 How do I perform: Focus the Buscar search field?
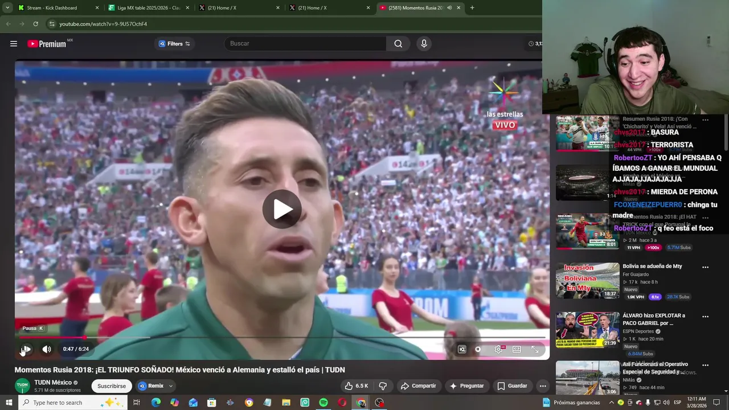point(306,44)
